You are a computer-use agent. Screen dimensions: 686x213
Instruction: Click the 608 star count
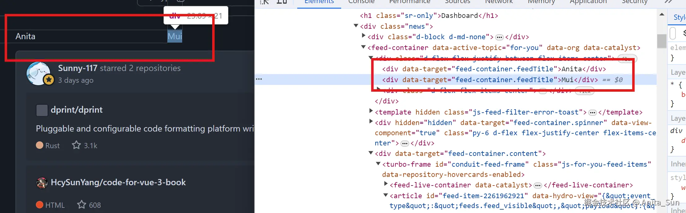(95, 205)
